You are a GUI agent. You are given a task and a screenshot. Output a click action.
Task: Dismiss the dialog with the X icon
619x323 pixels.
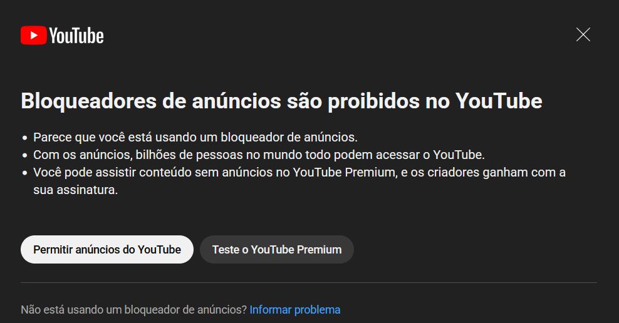coord(583,34)
